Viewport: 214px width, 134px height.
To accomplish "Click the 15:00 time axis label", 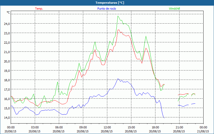I will (x=131, y=128).
